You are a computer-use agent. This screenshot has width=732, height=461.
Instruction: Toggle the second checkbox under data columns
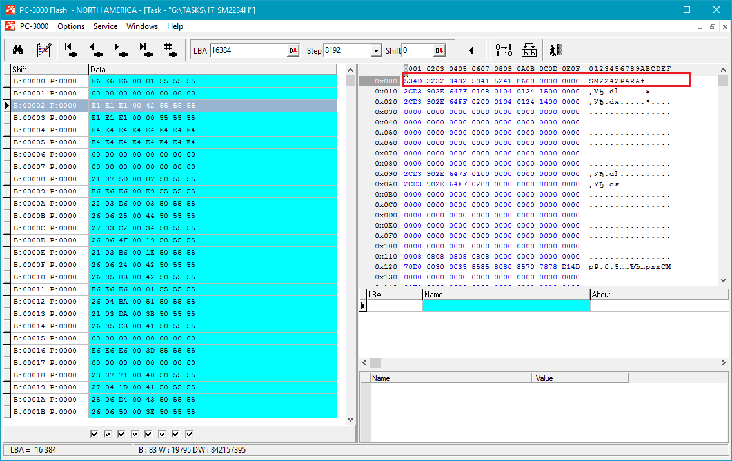[x=108, y=434]
